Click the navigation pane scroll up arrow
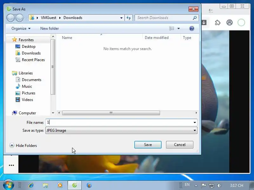The height and width of the screenshot is (190, 254). (x=53, y=37)
